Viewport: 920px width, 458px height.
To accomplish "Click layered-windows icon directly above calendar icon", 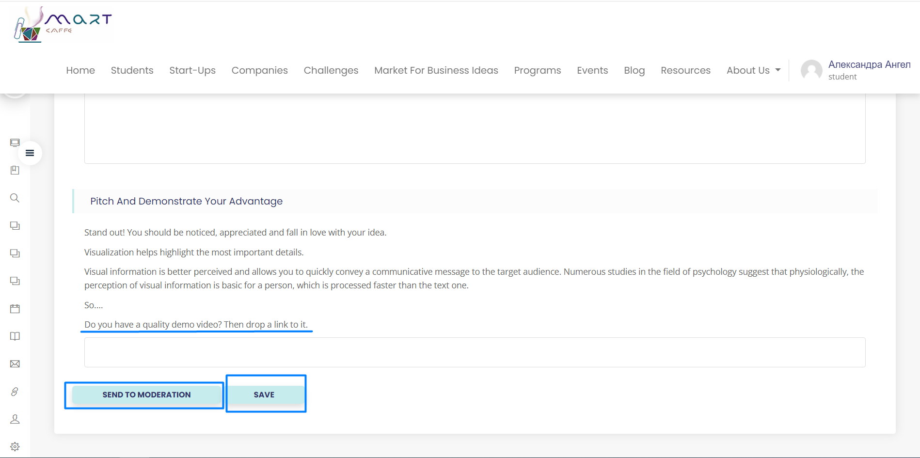I will (x=15, y=281).
